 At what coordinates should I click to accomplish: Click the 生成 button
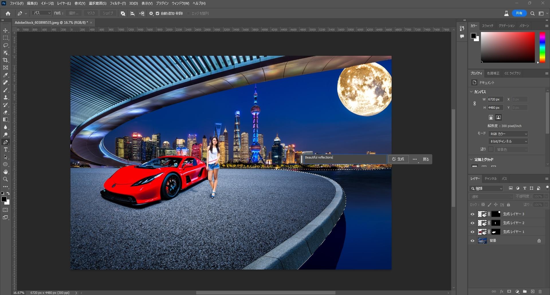(x=398, y=159)
